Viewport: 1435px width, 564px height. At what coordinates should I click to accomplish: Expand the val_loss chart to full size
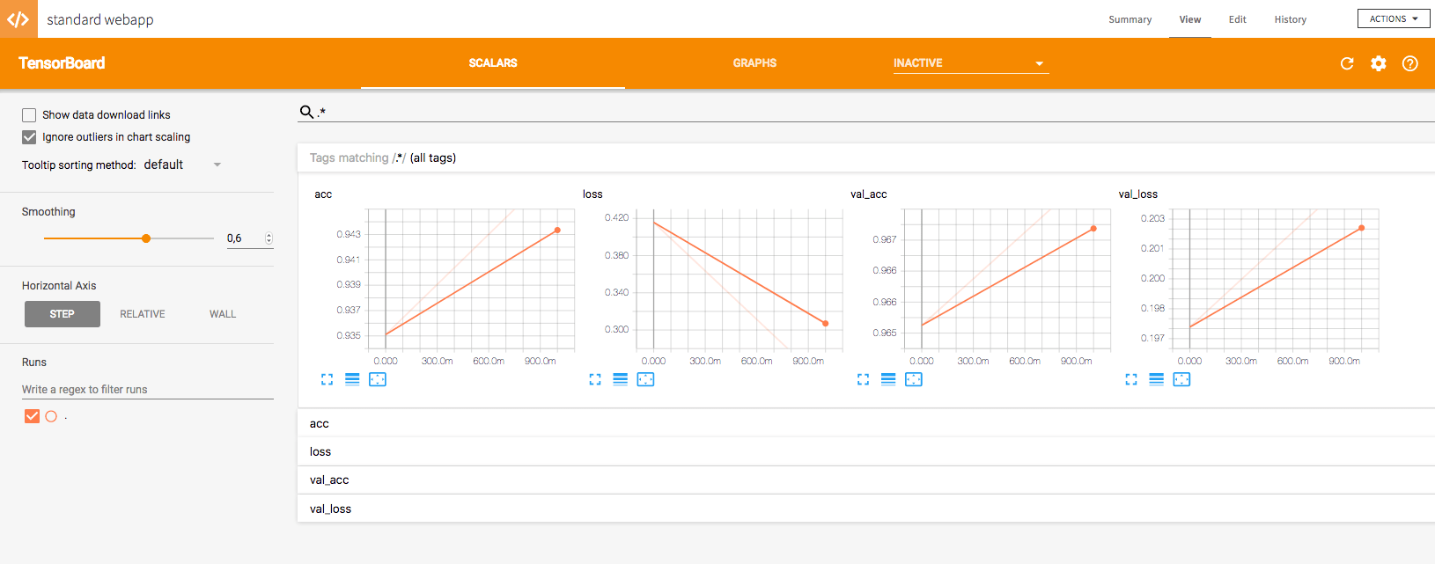(x=1131, y=379)
